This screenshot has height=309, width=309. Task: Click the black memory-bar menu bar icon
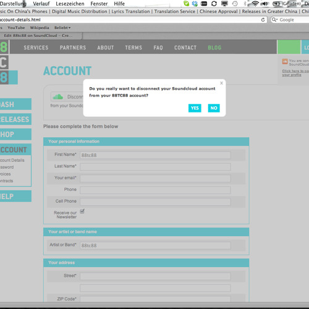(x=204, y=4)
